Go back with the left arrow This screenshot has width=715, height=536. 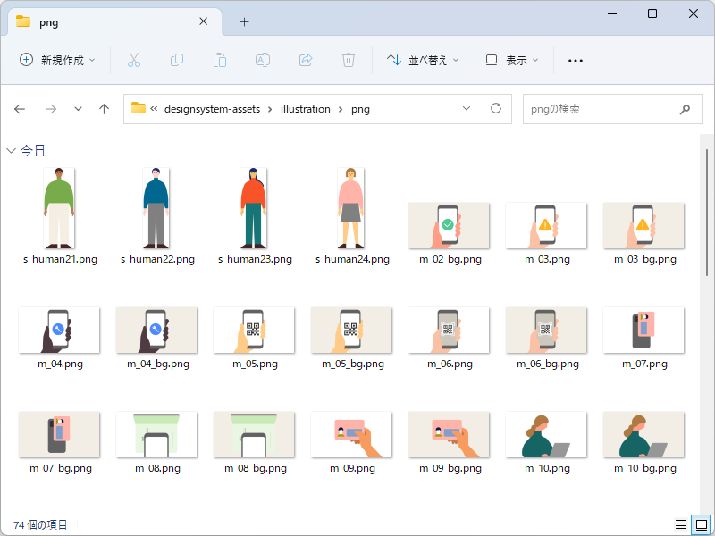pyautogui.click(x=20, y=109)
